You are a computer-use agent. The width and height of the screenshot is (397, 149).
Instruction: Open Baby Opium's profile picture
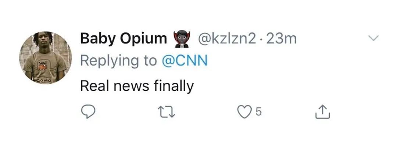46,58
